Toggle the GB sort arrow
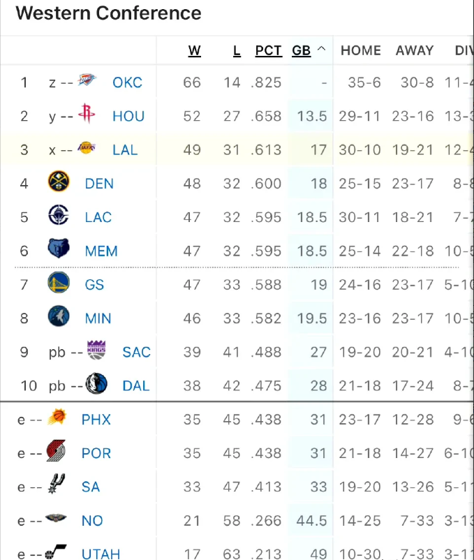 click(x=321, y=49)
